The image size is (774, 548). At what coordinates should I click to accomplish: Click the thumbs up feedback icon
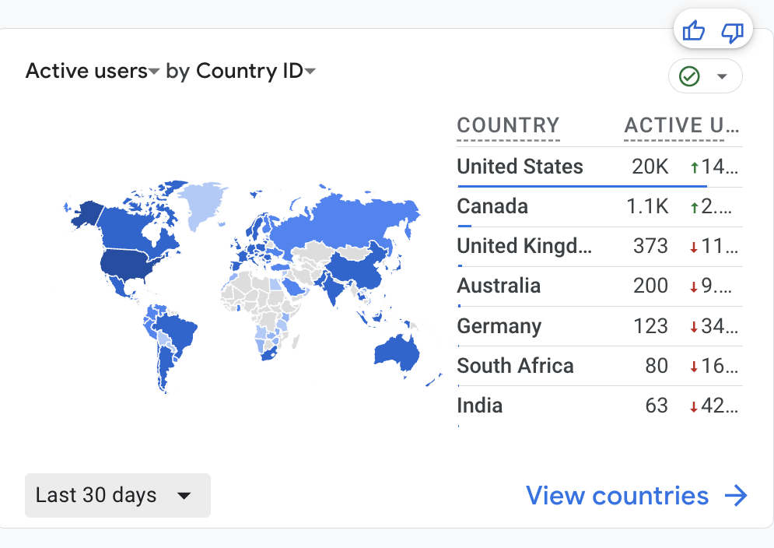click(694, 32)
